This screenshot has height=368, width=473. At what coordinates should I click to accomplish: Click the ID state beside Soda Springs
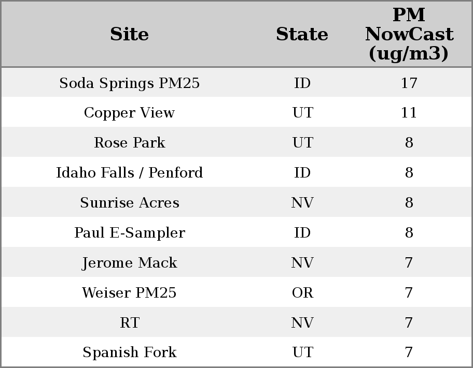[x=302, y=83]
